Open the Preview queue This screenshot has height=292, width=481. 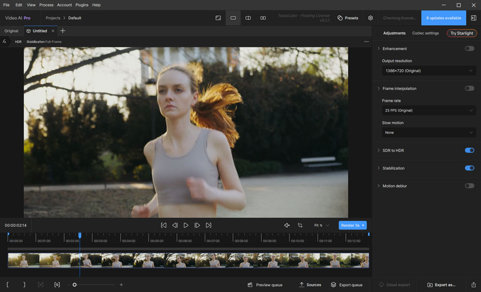(x=265, y=285)
